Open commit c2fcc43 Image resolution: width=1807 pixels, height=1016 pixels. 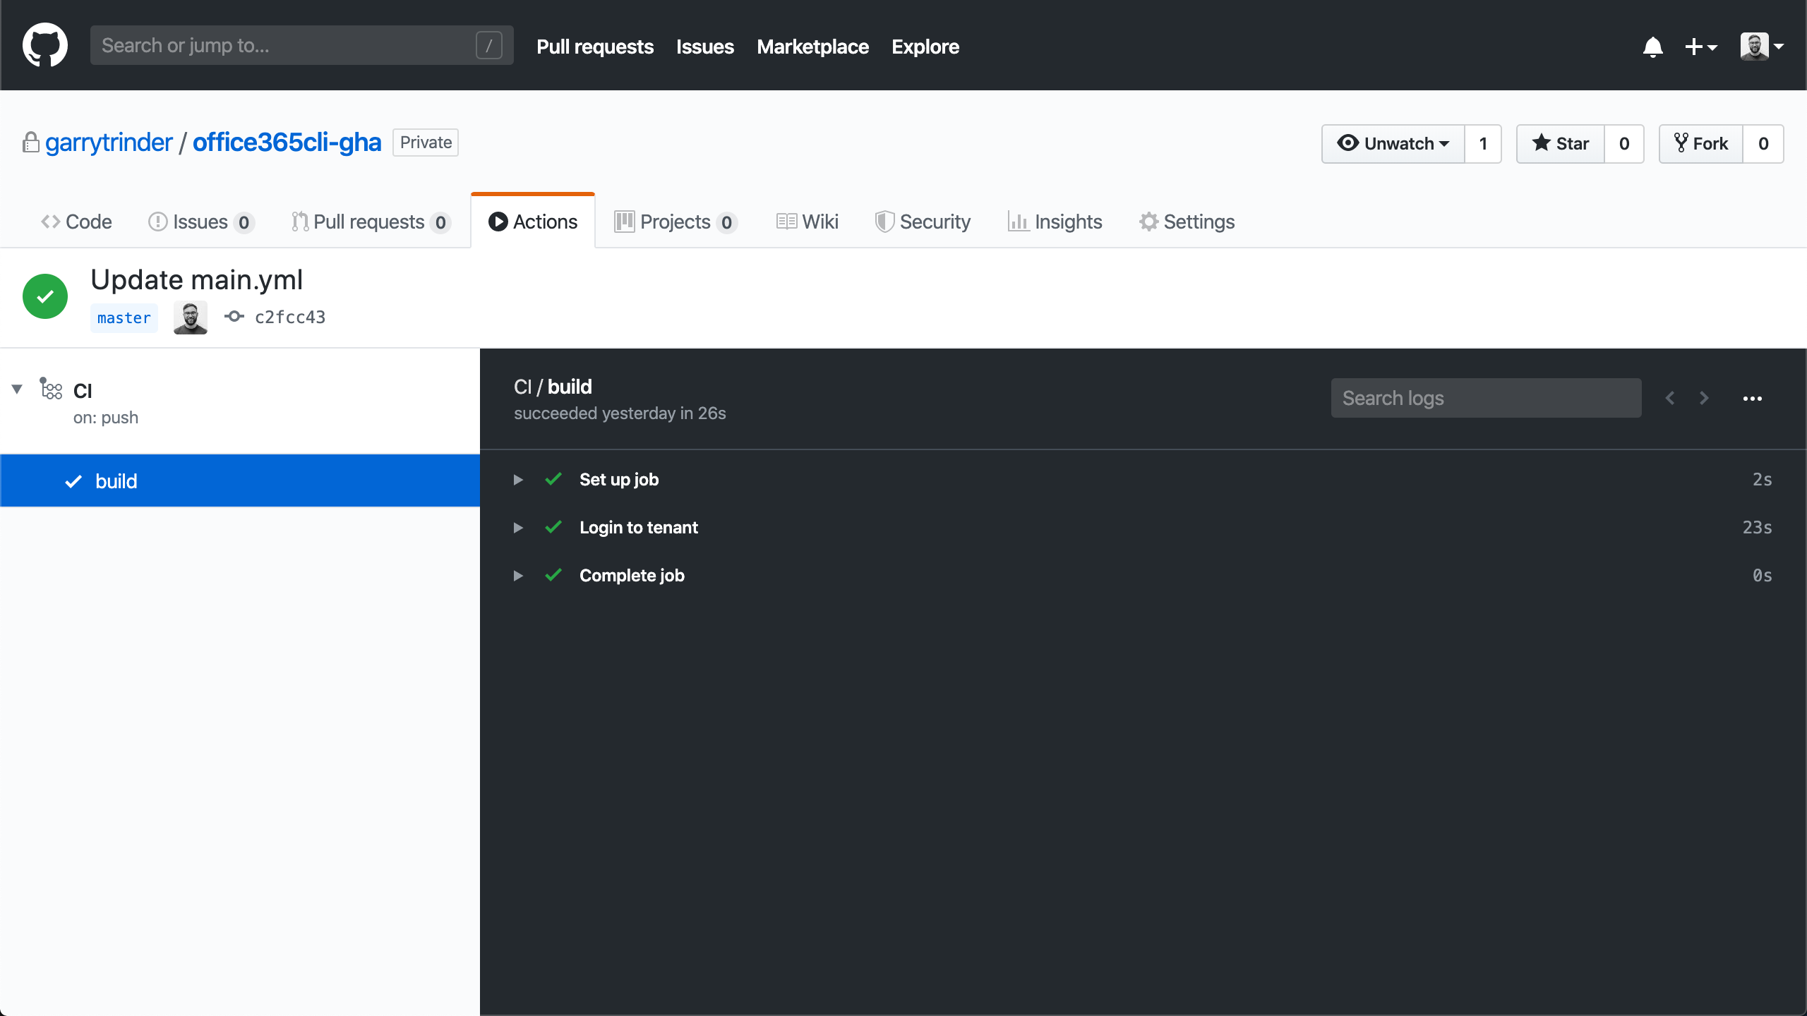[290, 317]
